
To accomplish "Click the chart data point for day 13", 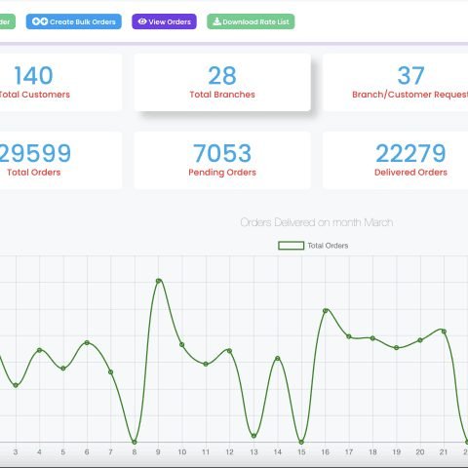I will 253,436.
